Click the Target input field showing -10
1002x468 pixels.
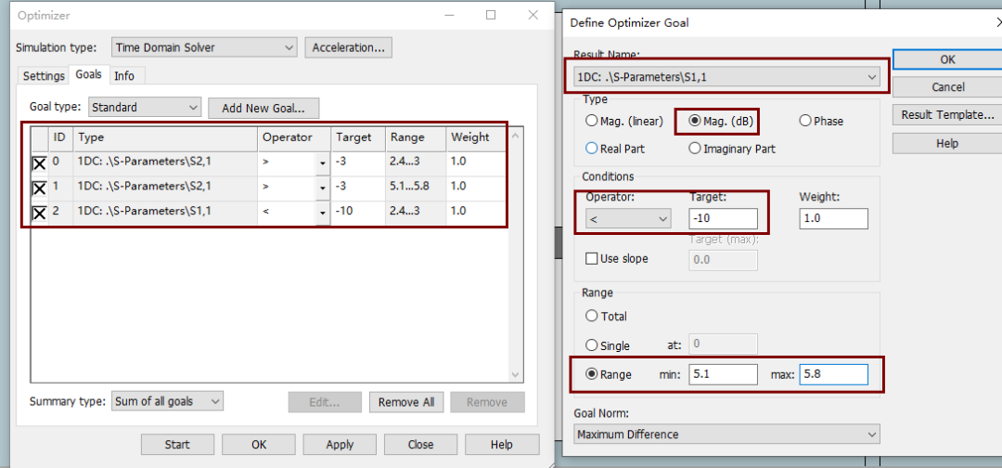point(724,218)
